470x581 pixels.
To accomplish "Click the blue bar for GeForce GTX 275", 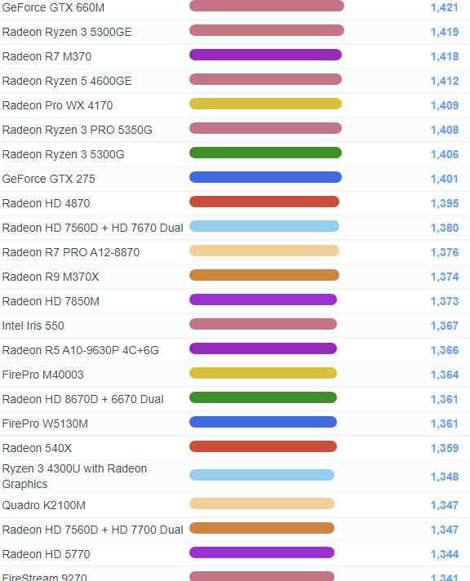I will (265, 177).
